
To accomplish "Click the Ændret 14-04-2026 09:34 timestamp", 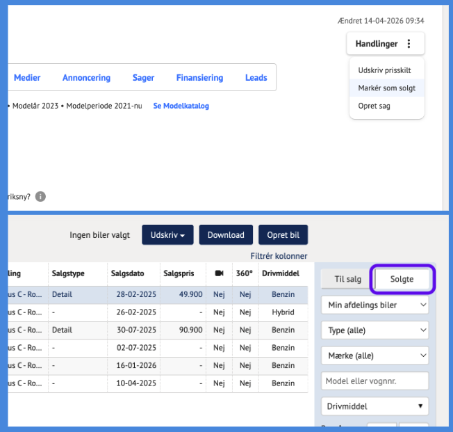I will [x=381, y=21].
